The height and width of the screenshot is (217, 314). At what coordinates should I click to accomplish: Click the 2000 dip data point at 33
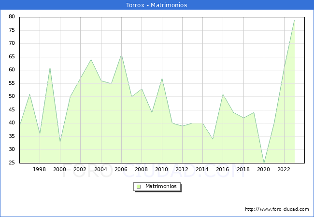click(60, 142)
